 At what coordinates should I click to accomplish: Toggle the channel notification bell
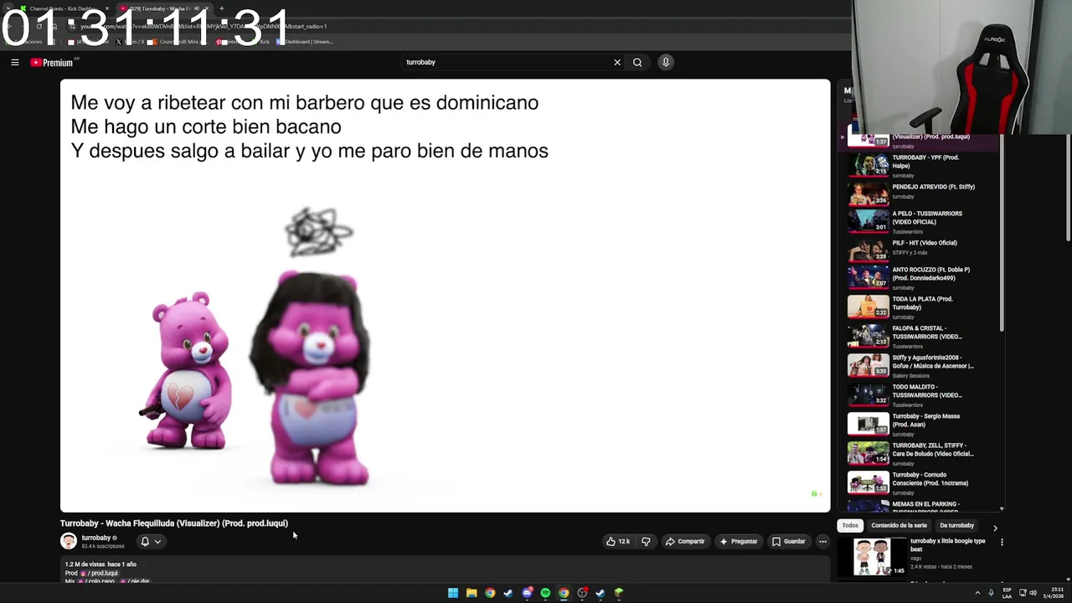tap(145, 541)
